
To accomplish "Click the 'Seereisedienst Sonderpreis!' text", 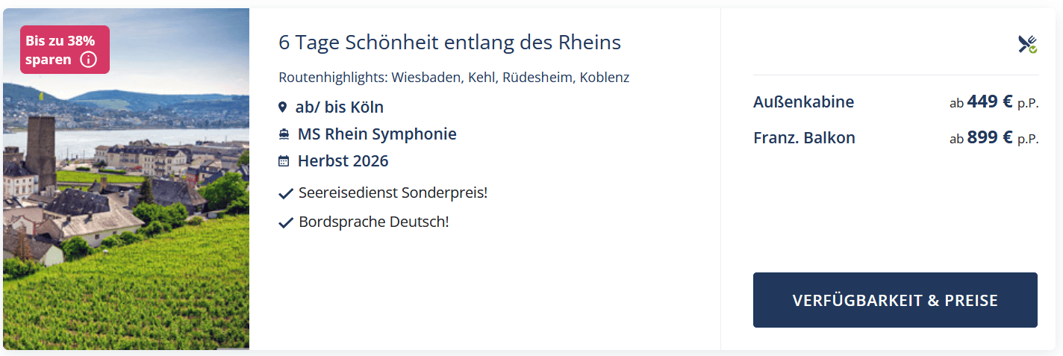I will pyautogui.click(x=393, y=193).
